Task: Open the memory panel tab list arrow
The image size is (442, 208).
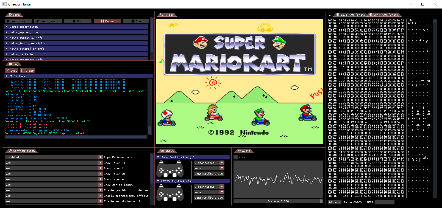Action: pos(330,15)
